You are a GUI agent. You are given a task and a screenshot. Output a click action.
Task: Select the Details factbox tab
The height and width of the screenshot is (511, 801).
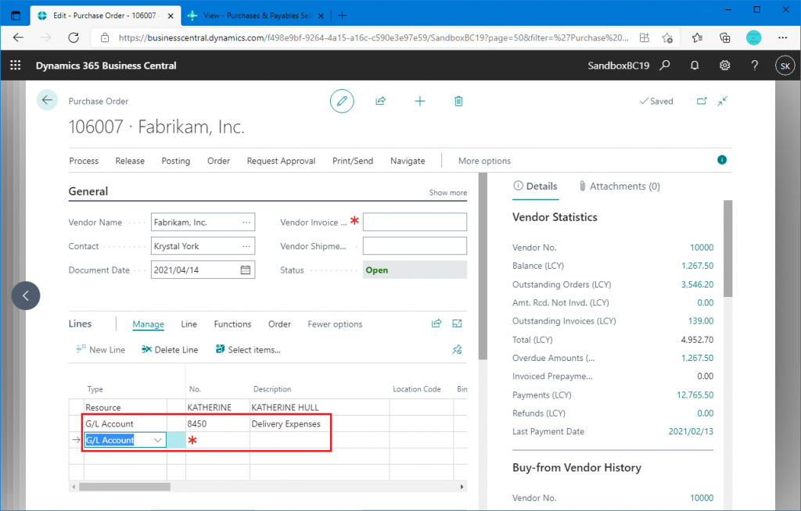535,186
